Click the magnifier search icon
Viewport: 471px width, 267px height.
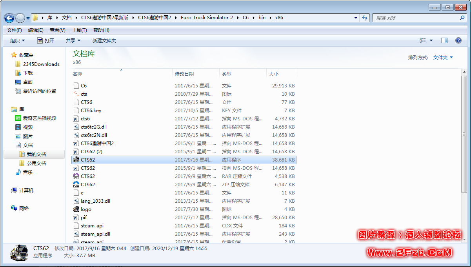pos(462,18)
